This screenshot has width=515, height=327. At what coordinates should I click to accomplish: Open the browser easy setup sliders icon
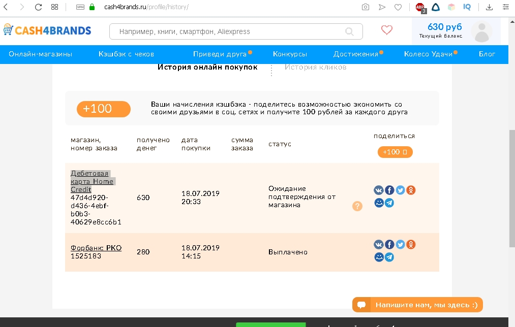point(506,7)
